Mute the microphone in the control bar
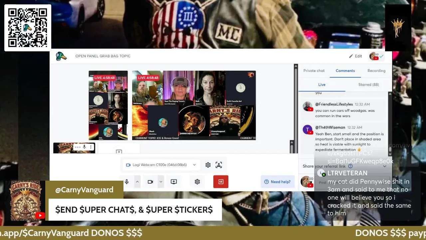This screenshot has height=240, width=426. (126, 182)
